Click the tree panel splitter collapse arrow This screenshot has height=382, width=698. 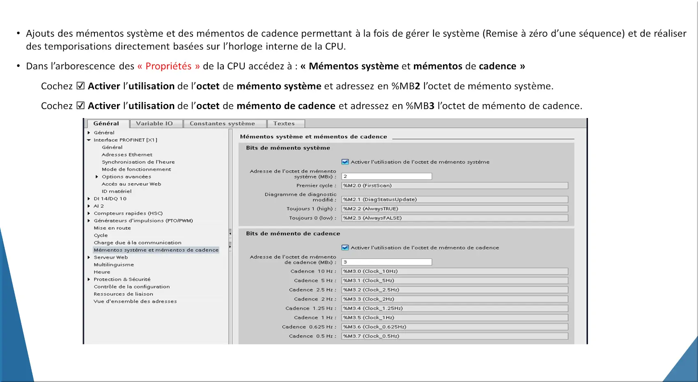(230, 233)
